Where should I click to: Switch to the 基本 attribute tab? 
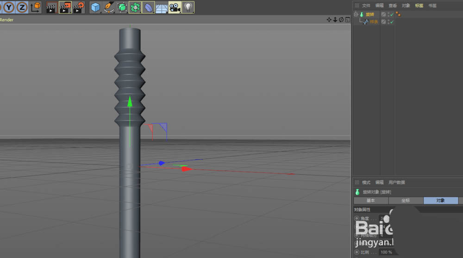pyautogui.click(x=371, y=201)
